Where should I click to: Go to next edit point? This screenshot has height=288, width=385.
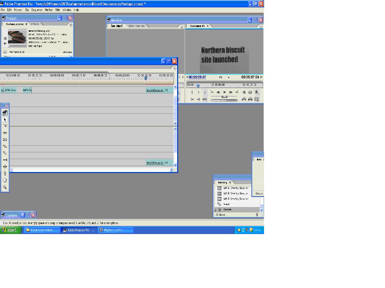[x=237, y=92]
